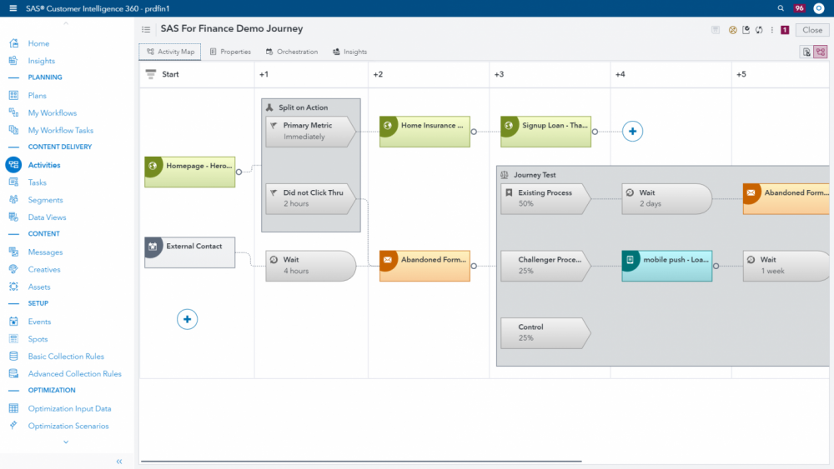Select the mobile push - Loan node
The width and height of the screenshot is (834, 469).
667,266
